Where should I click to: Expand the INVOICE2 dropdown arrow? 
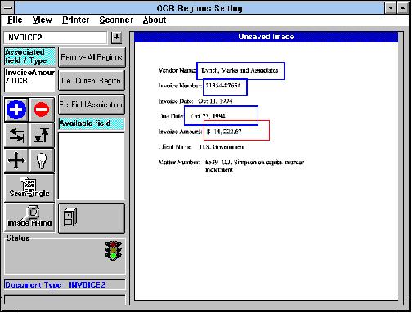click(116, 38)
